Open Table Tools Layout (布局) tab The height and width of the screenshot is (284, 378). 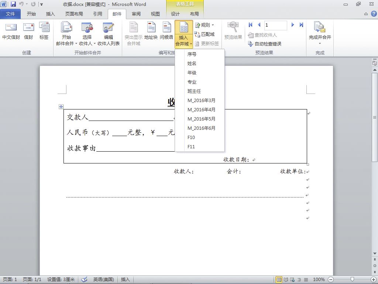pyautogui.click(x=194, y=14)
